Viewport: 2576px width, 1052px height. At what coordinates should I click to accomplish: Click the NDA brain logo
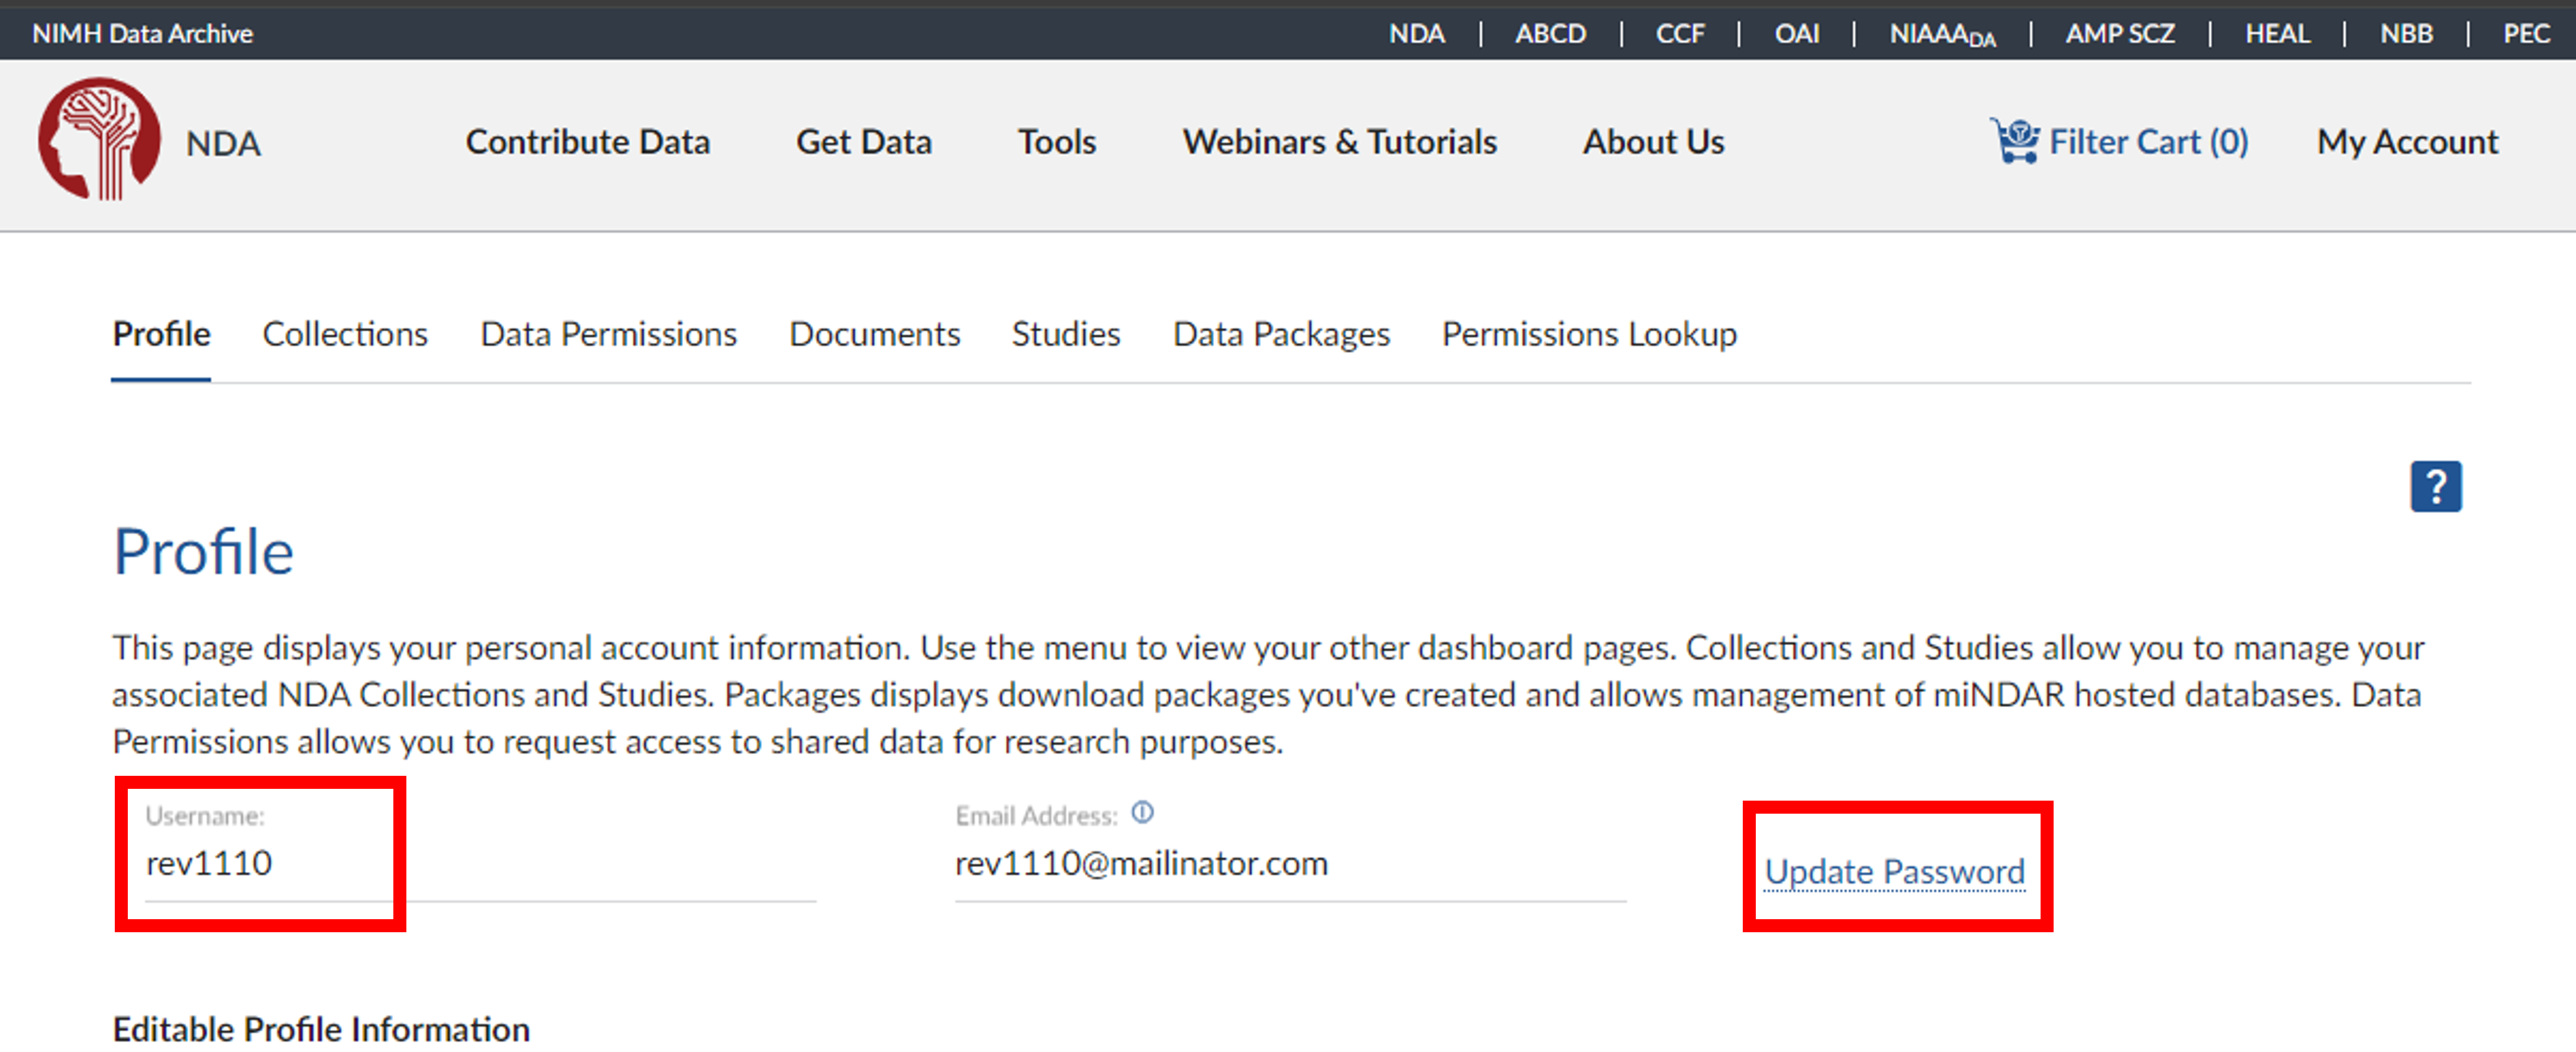(99, 140)
